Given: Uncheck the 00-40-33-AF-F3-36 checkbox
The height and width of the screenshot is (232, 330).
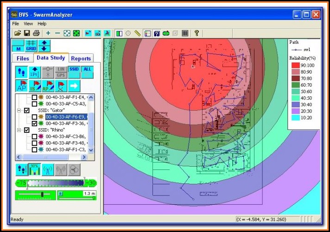Looking at the screenshot, I should coord(34,124).
